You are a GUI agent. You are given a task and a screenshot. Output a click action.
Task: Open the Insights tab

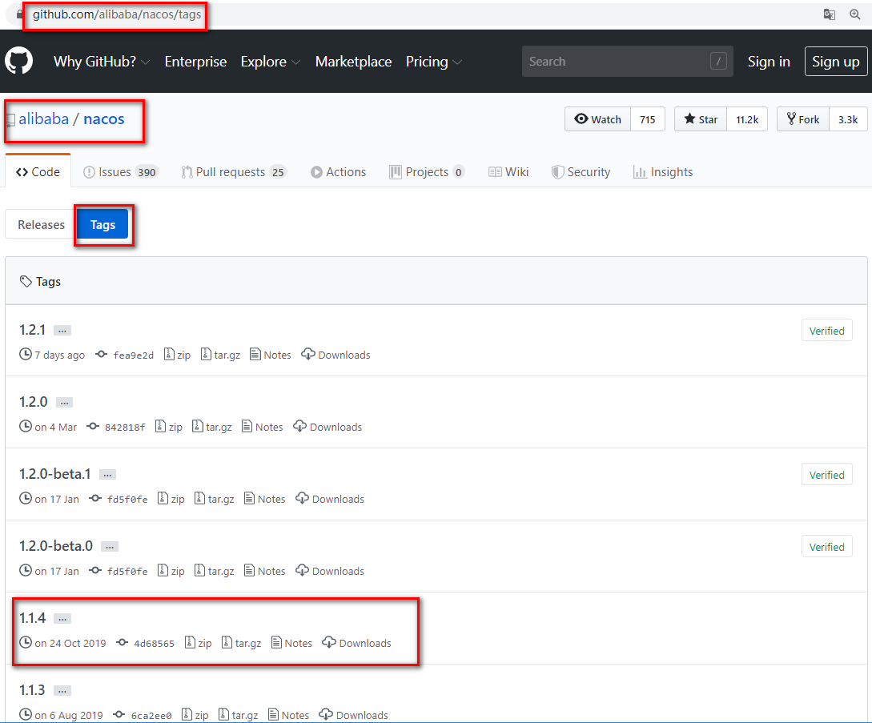tap(663, 172)
